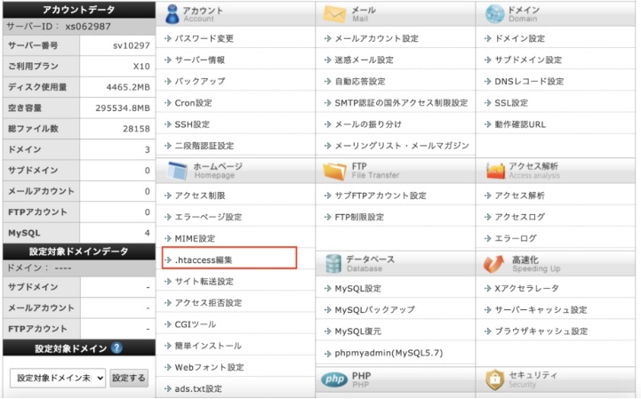Go to メールアカウント設定
Image resolution: width=641 pixels, height=399 pixels.
376,39
